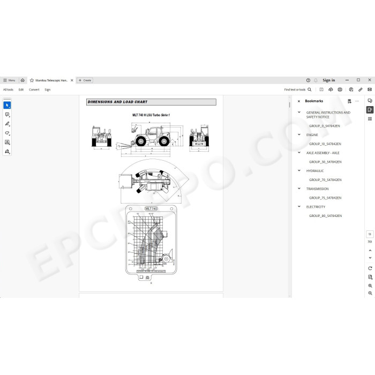Viewport: 375px width, 375px height.
Task: Star the Manitou document tab
Action: tap(32, 80)
